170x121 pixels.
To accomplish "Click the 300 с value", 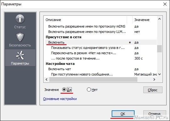I will click(x=138, y=58).
